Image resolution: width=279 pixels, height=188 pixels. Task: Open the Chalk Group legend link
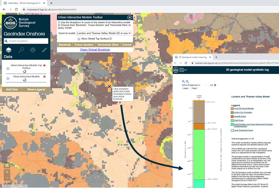[238, 120]
